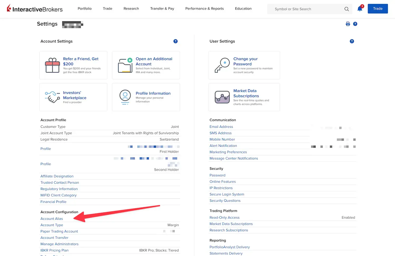The image size is (395, 256).
Task: Click the 'Margin' account type value
Action: 173,225
